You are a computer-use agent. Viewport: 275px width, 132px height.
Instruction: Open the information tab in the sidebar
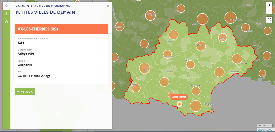point(6,22)
